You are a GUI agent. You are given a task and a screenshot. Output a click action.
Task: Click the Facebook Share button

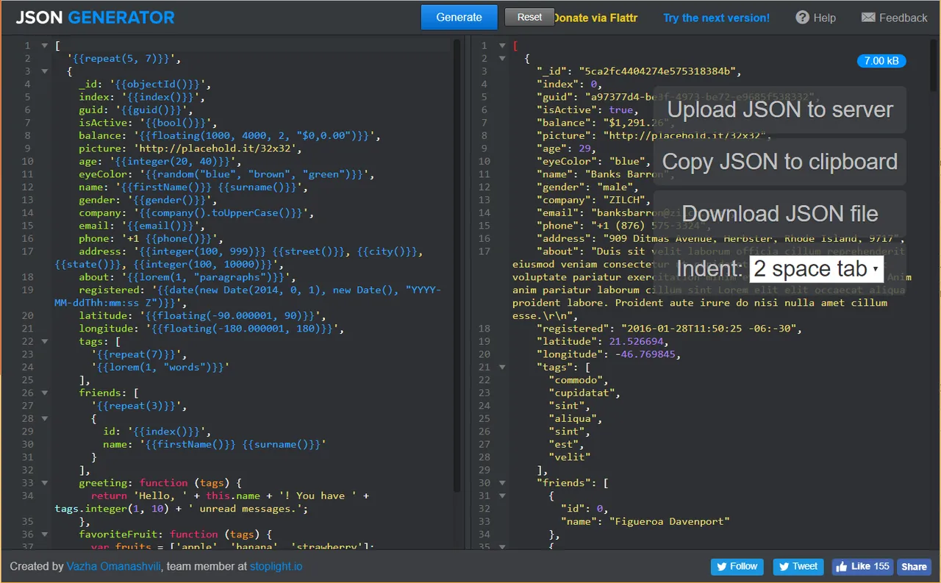pos(914,566)
